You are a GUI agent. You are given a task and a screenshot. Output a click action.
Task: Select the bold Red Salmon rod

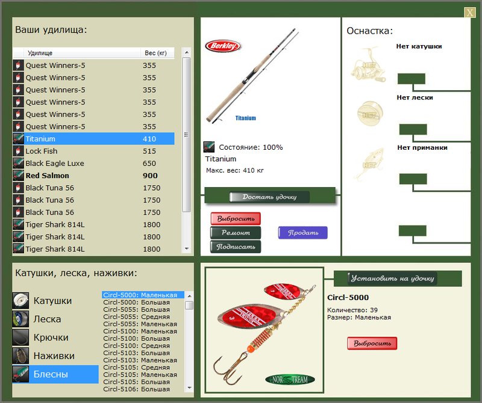point(94,176)
